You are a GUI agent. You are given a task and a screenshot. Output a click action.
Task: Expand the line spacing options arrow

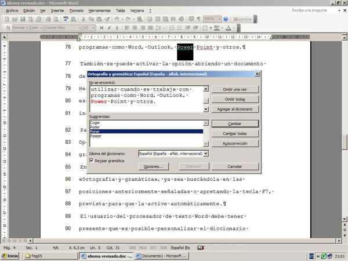[x=164, y=28]
